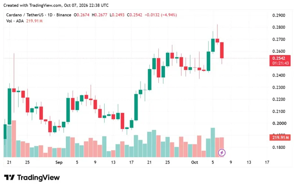Click the TradingView wordmark text

38,177
